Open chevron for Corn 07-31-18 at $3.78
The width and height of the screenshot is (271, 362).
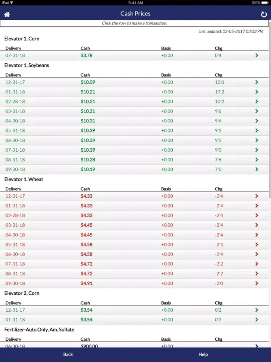[x=257, y=55]
